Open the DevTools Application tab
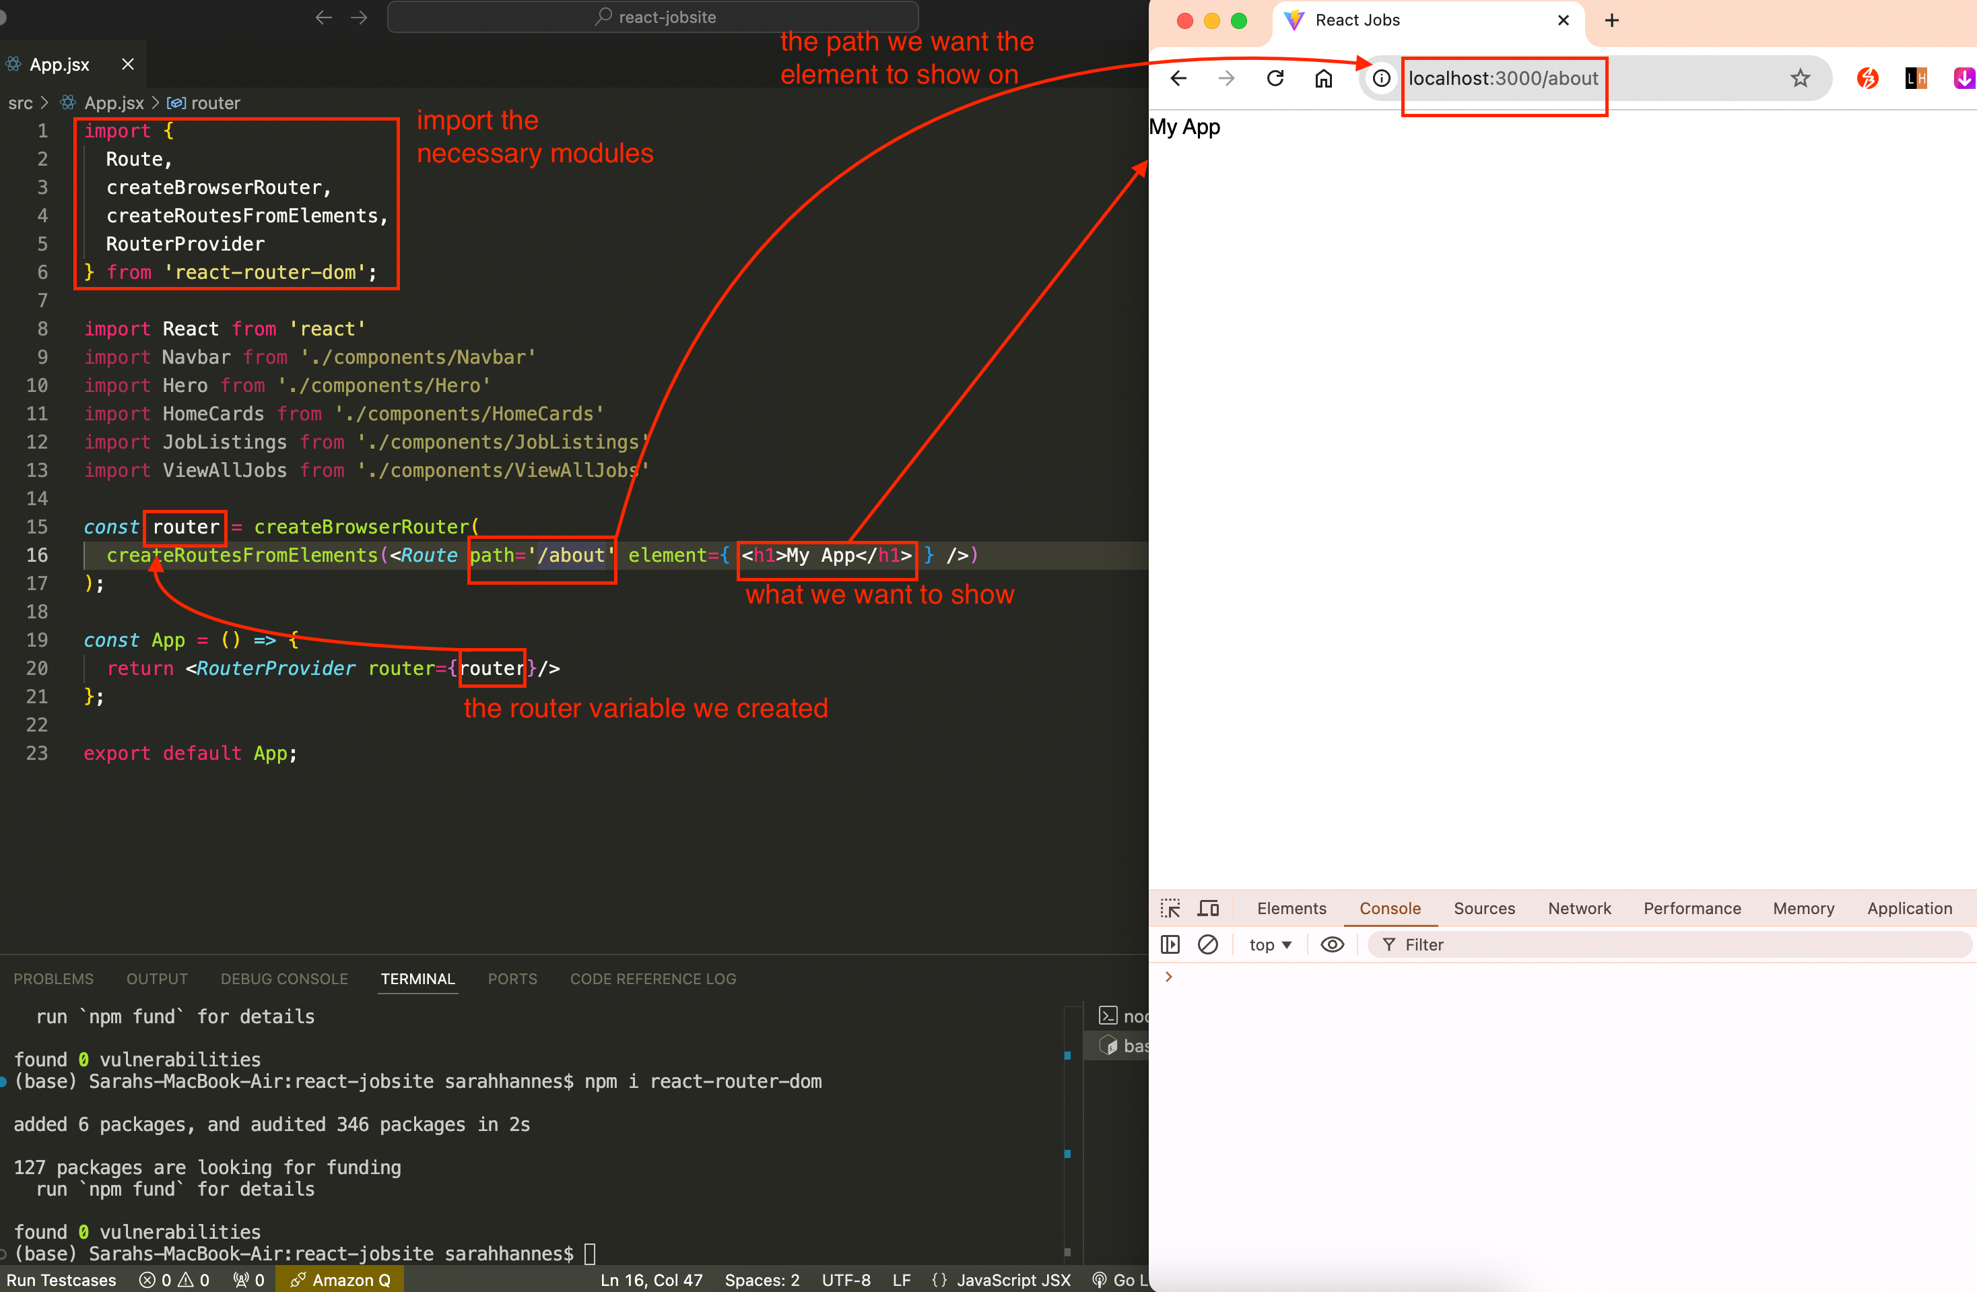Viewport: 1977px width, 1292px height. (1910, 908)
